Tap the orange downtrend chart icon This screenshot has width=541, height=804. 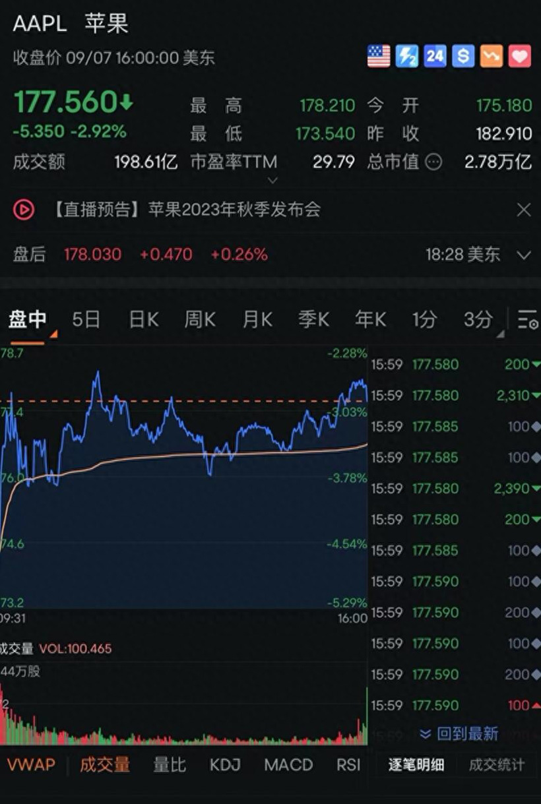(492, 56)
